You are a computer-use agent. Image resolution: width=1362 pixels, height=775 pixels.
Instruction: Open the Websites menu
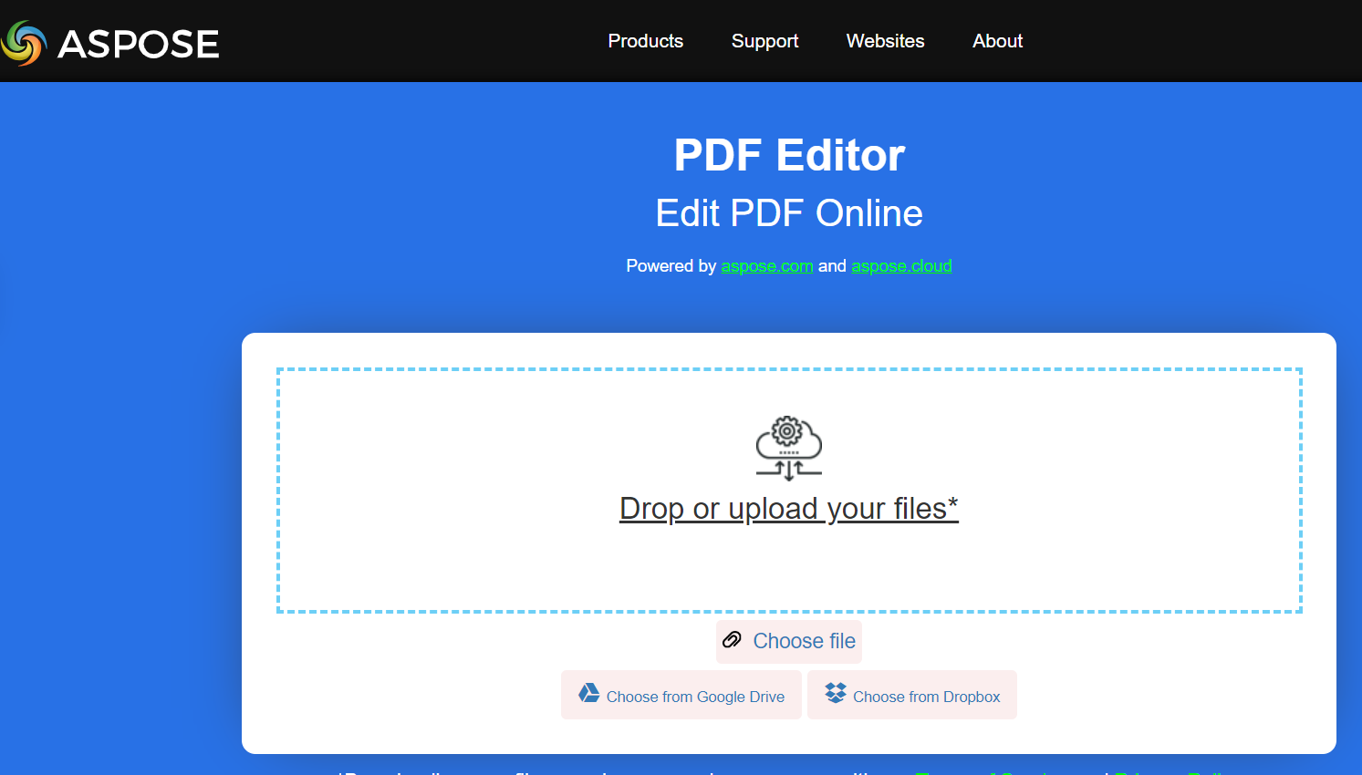(x=885, y=41)
